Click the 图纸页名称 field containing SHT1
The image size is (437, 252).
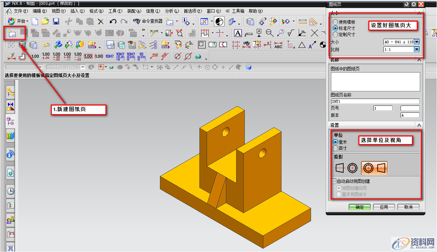pyautogui.click(x=375, y=101)
